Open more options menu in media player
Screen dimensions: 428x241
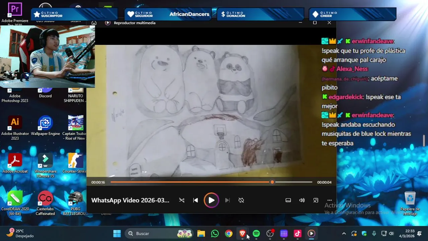(330, 200)
